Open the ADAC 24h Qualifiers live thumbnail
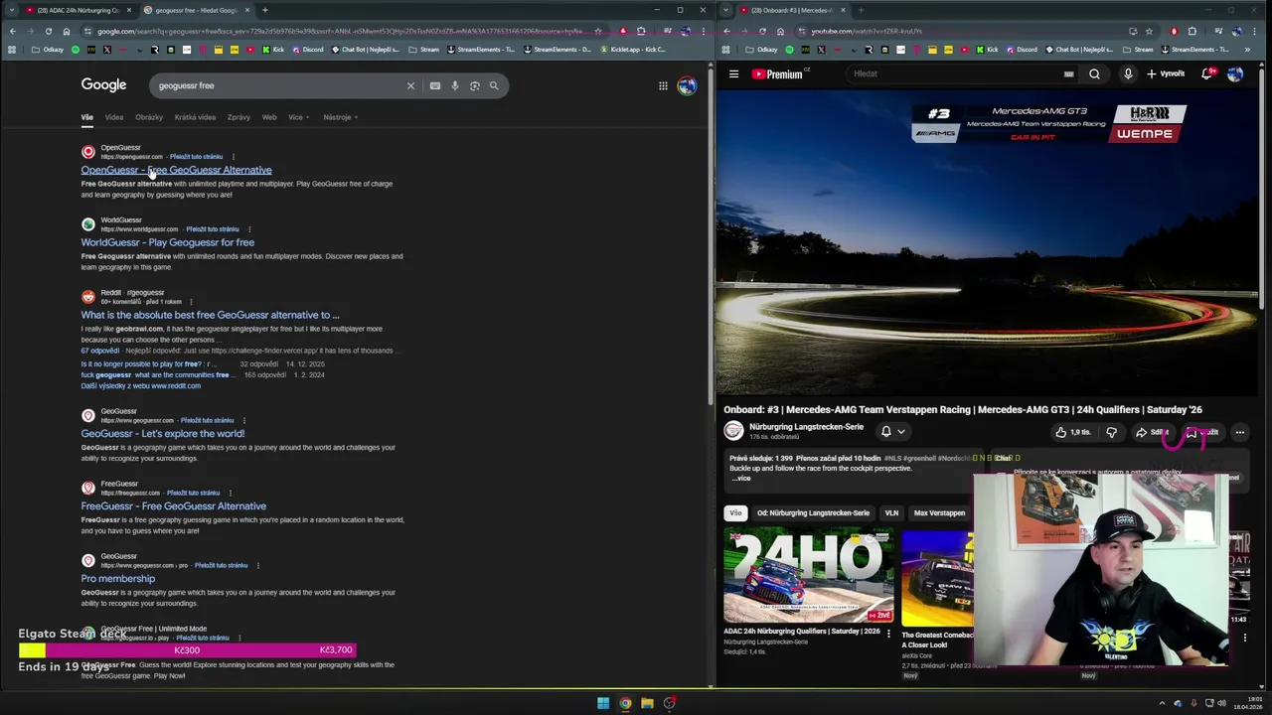1272x715 pixels. coord(808,576)
